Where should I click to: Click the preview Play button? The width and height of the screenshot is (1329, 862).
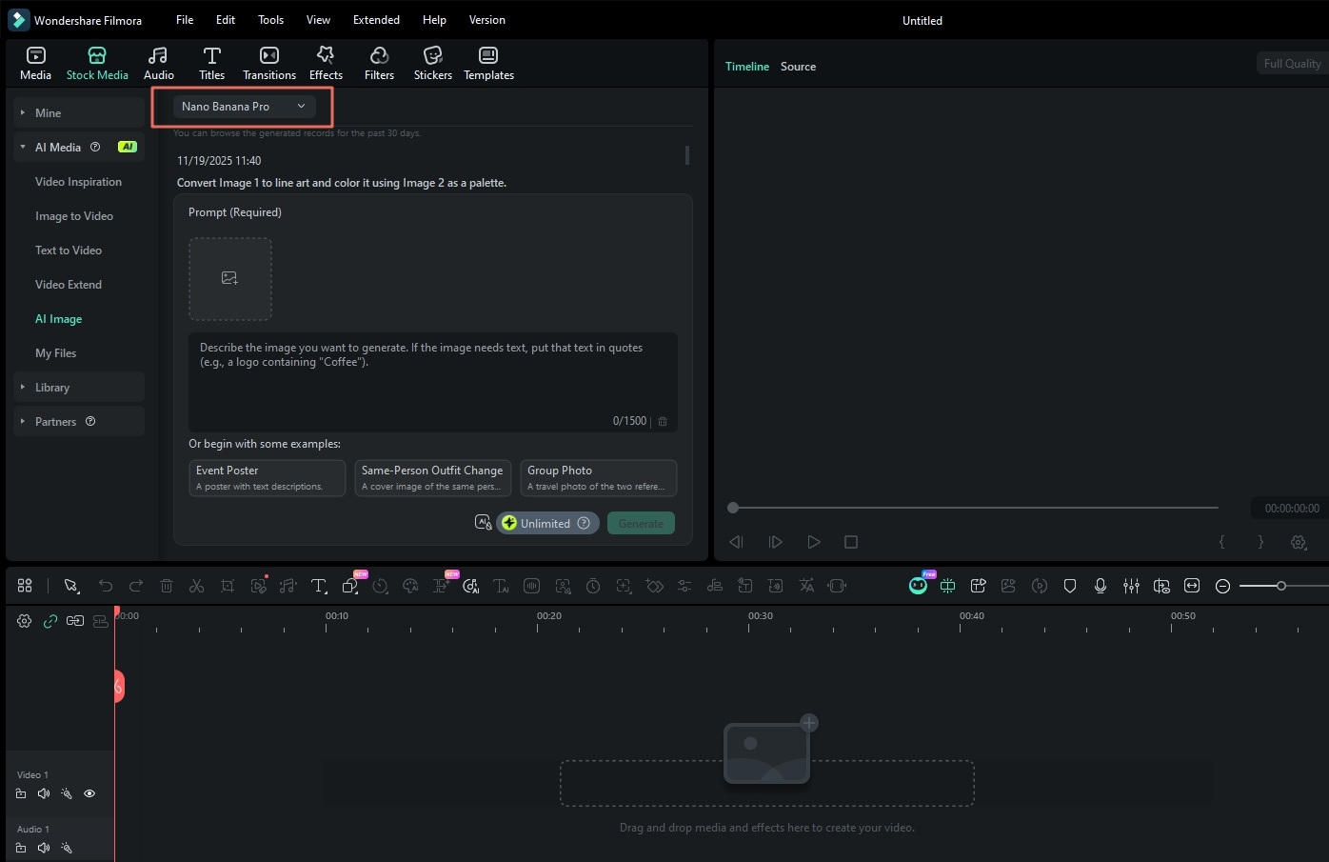pyautogui.click(x=814, y=542)
